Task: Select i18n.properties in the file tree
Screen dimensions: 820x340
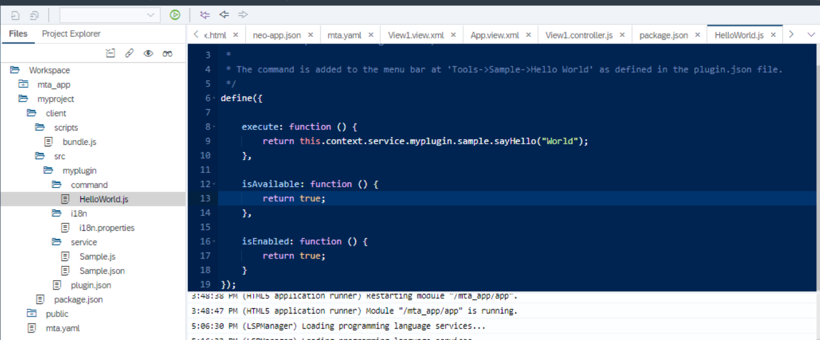Action: click(107, 228)
